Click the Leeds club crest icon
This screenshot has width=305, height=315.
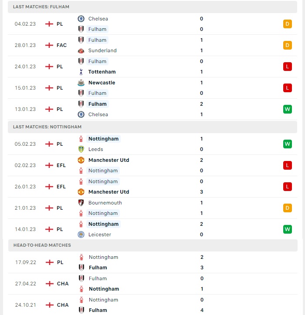click(x=81, y=149)
